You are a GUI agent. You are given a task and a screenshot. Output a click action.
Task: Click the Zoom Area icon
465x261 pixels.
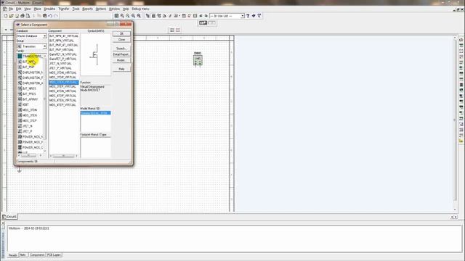(x=133, y=16)
